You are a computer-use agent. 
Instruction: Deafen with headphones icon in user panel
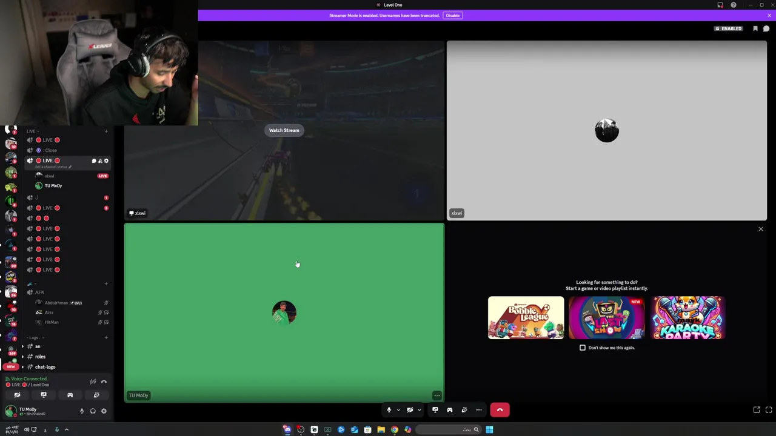point(93,411)
